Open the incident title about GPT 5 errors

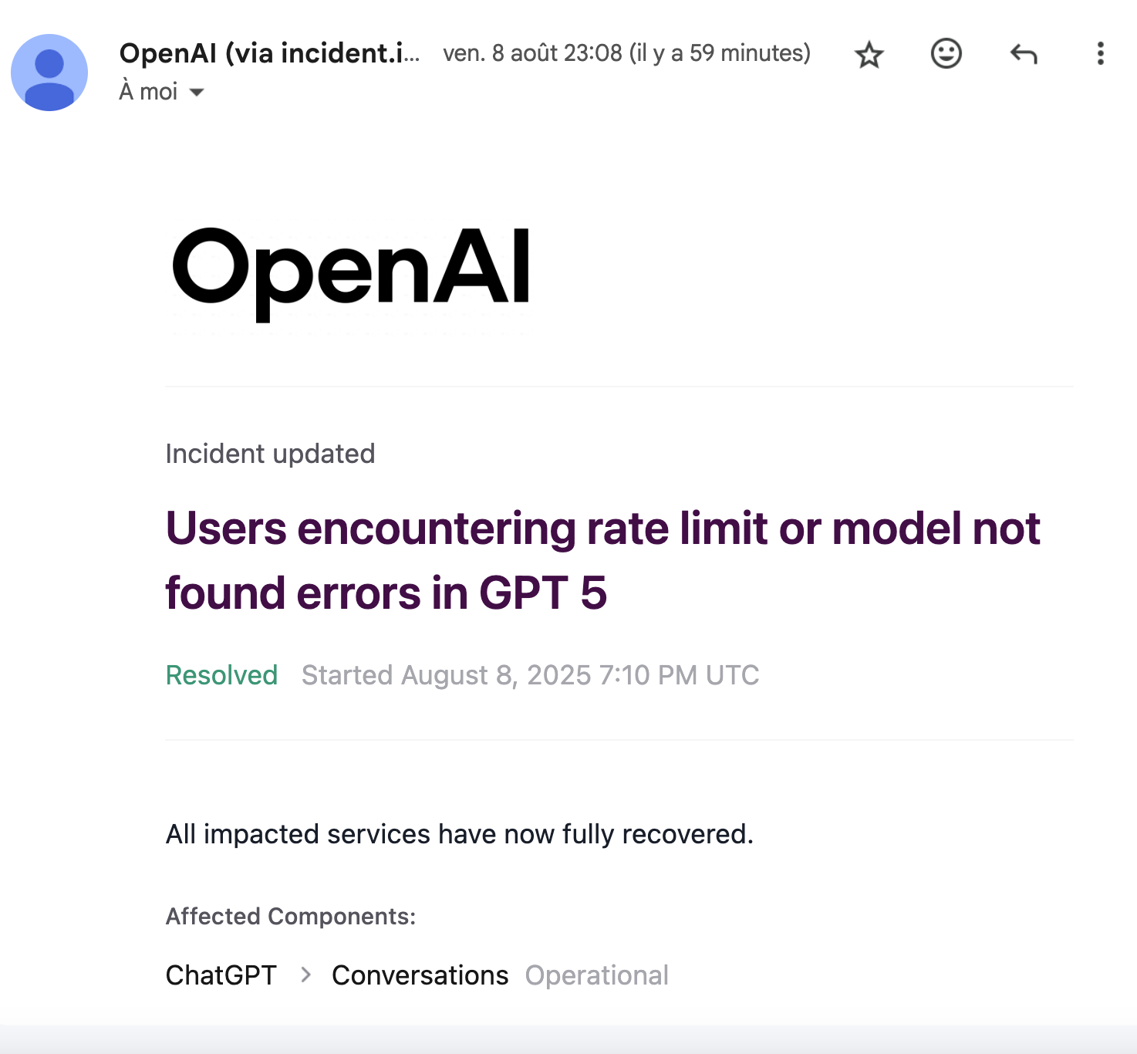tap(602, 561)
